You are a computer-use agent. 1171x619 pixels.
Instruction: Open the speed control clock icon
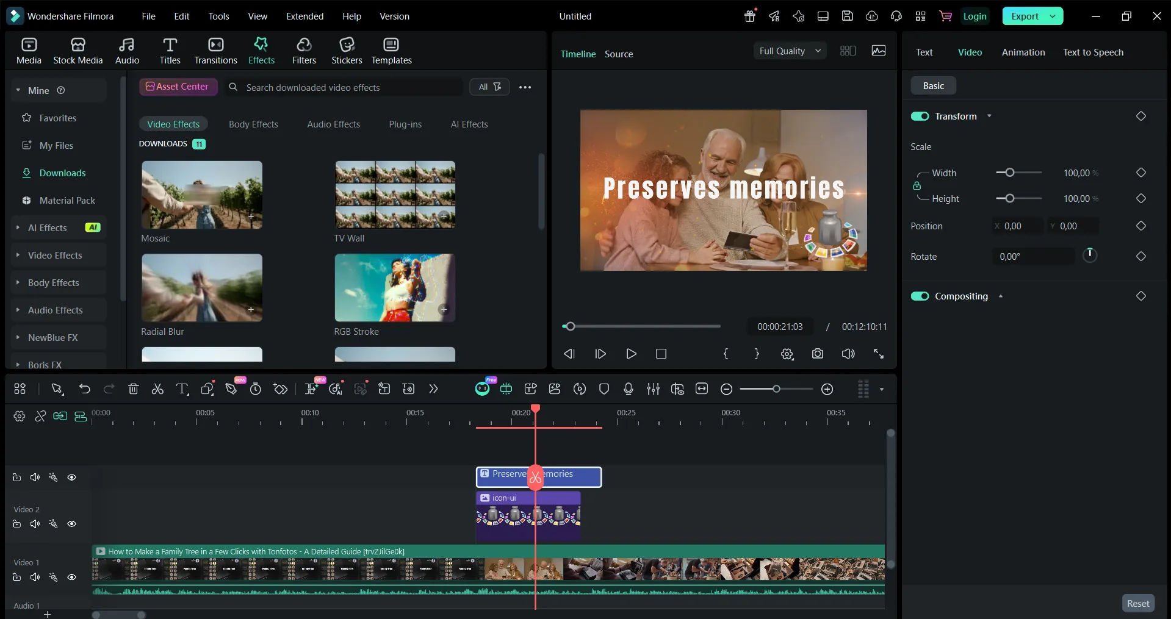pos(256,389)
